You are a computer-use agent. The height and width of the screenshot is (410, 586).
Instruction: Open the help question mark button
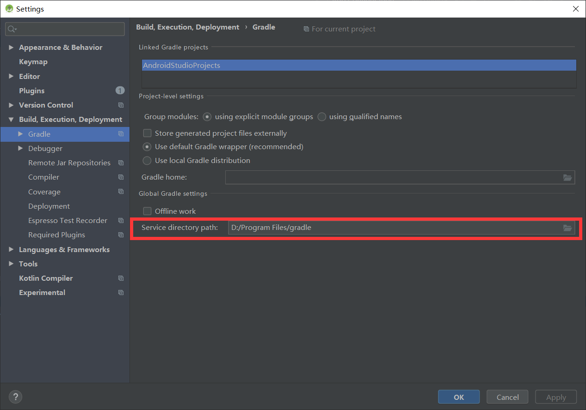tap(15, 397)
